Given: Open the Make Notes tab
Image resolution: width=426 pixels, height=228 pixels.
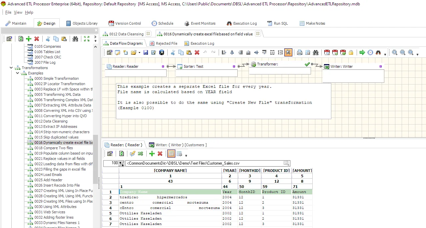Looking at the screenshot, I should tap(312, 23).
